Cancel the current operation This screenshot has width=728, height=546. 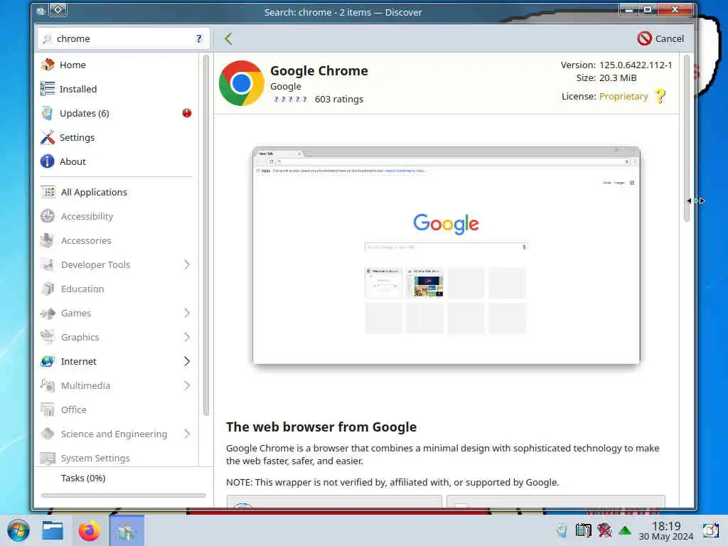coord(660,38)
